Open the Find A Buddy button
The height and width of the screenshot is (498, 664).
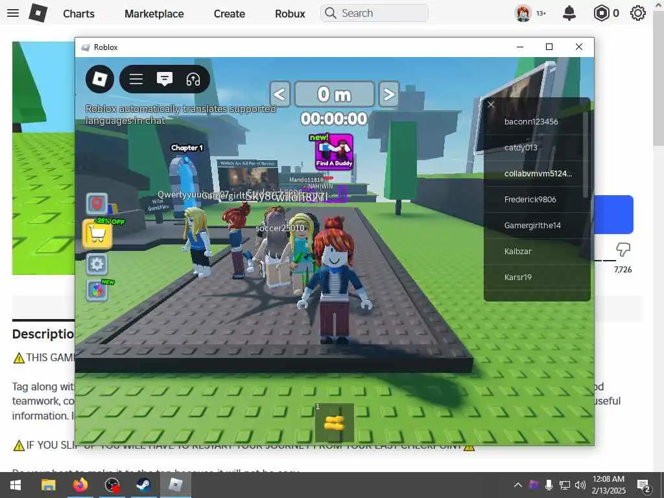coord(334,152)
